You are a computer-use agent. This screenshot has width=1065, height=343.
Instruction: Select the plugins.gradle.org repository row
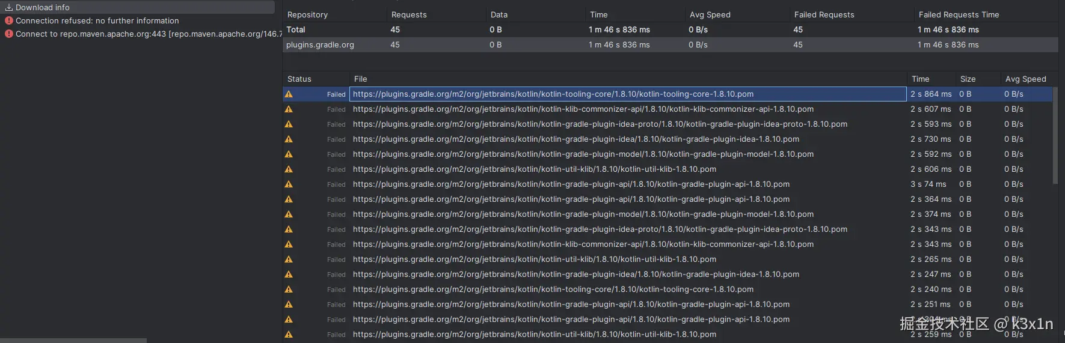671,44
